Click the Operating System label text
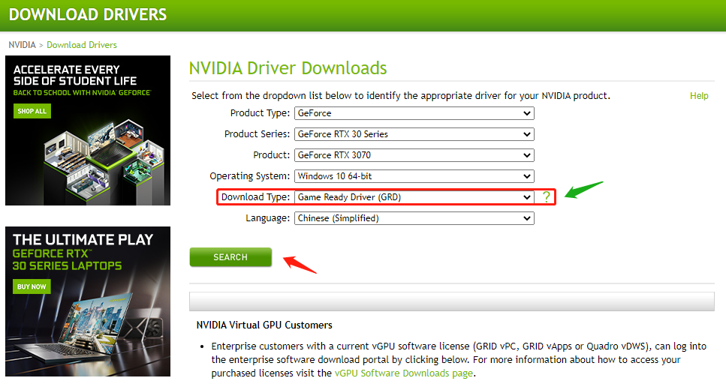The height and width of the screenshot is (387, 726). [249, 176]
